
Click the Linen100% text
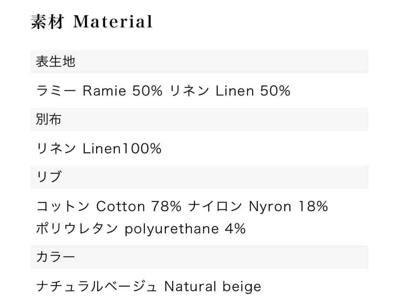point(122,149)
